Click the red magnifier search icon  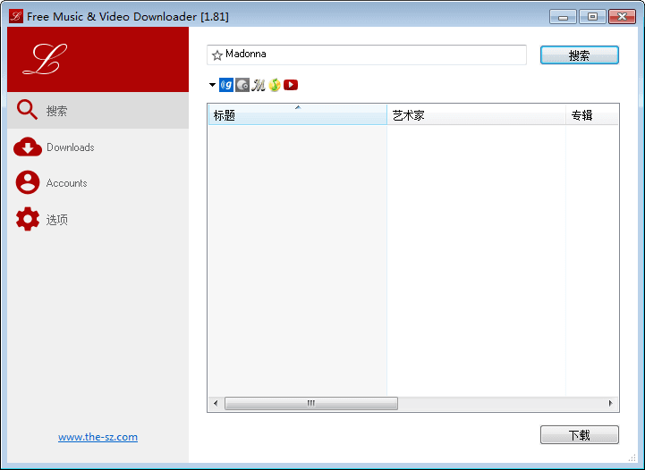click(27, 110)
